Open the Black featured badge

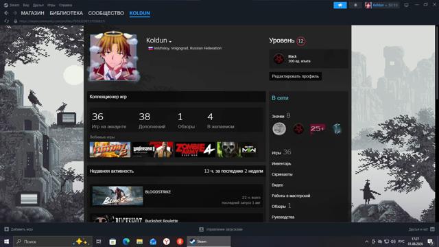click(x=309, y=59)
